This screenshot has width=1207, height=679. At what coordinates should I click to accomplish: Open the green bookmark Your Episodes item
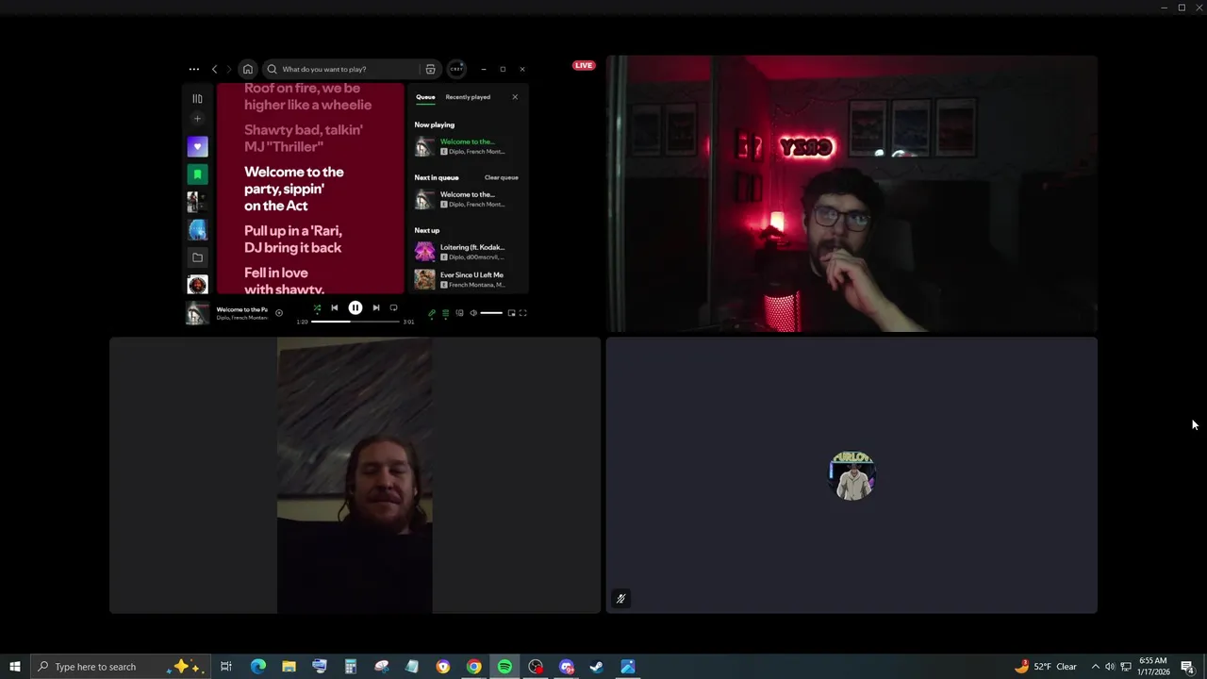click(x=197, y=174)
